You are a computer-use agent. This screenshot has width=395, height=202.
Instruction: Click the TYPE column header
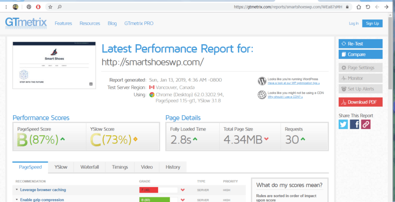pyautogui.click(x=201, y=182)
